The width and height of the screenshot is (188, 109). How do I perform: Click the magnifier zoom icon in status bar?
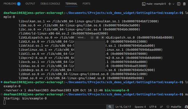point(110,107)
